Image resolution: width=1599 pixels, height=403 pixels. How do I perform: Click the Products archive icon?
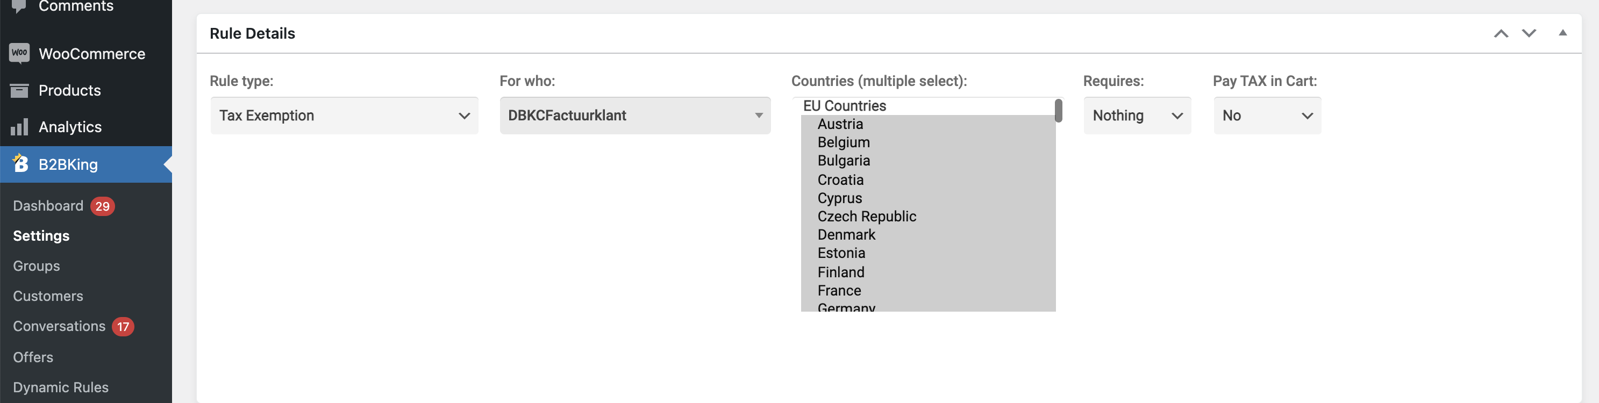(19, 90)
